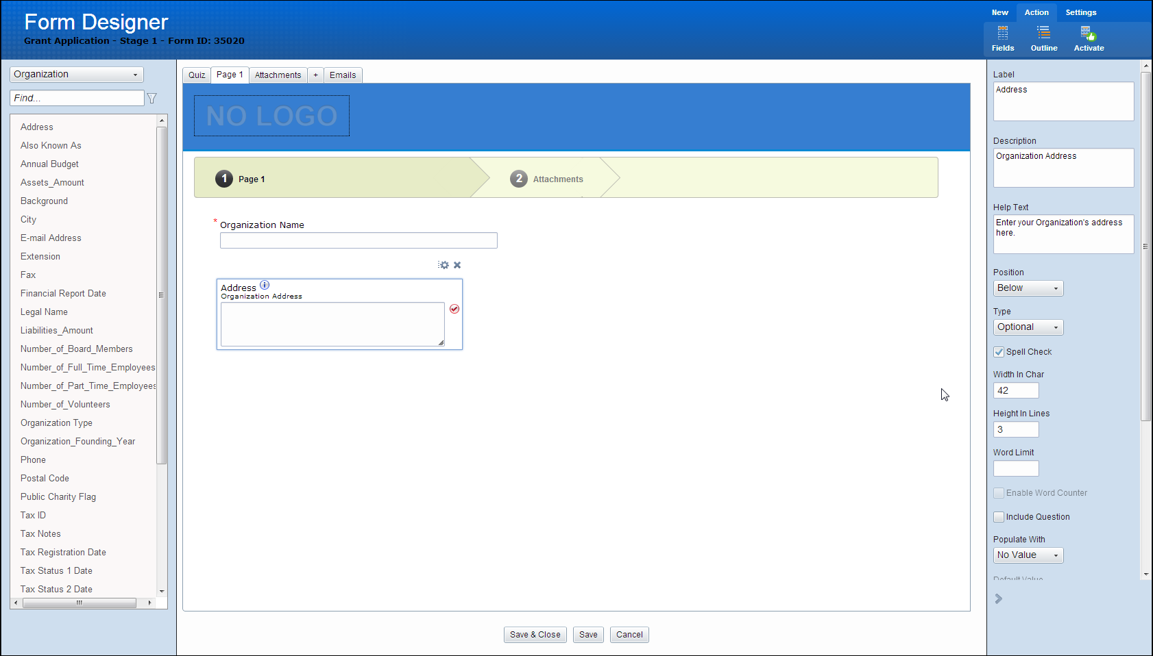The width and height of the screenshot is (1153, 656).
Task: Click the spell check icon beside Address textarea
Action: 454,309
